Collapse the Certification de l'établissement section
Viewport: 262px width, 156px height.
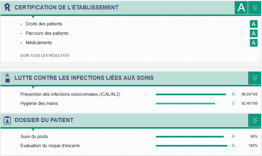click(x=255, y=7)
